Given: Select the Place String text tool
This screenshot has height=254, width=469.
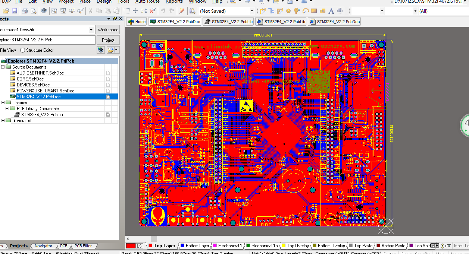Looking at the screenshot, I should tap(331, 11).
